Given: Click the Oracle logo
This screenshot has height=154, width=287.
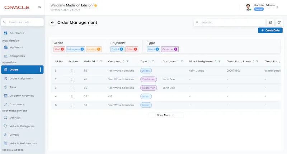Looking at the screenshot, I should 17,7.
